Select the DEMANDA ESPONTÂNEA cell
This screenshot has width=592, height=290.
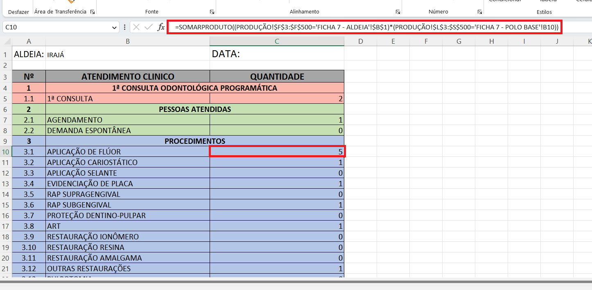128,130
